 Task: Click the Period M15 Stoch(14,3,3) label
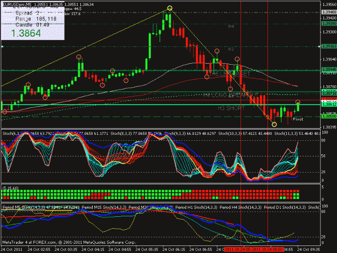(x=104, y=208)
